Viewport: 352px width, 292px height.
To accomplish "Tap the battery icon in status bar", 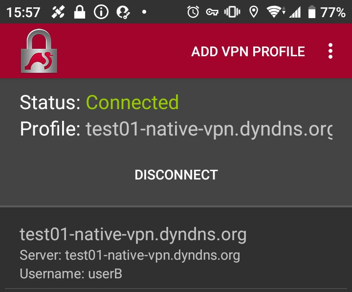I will (x=312, y=12).
